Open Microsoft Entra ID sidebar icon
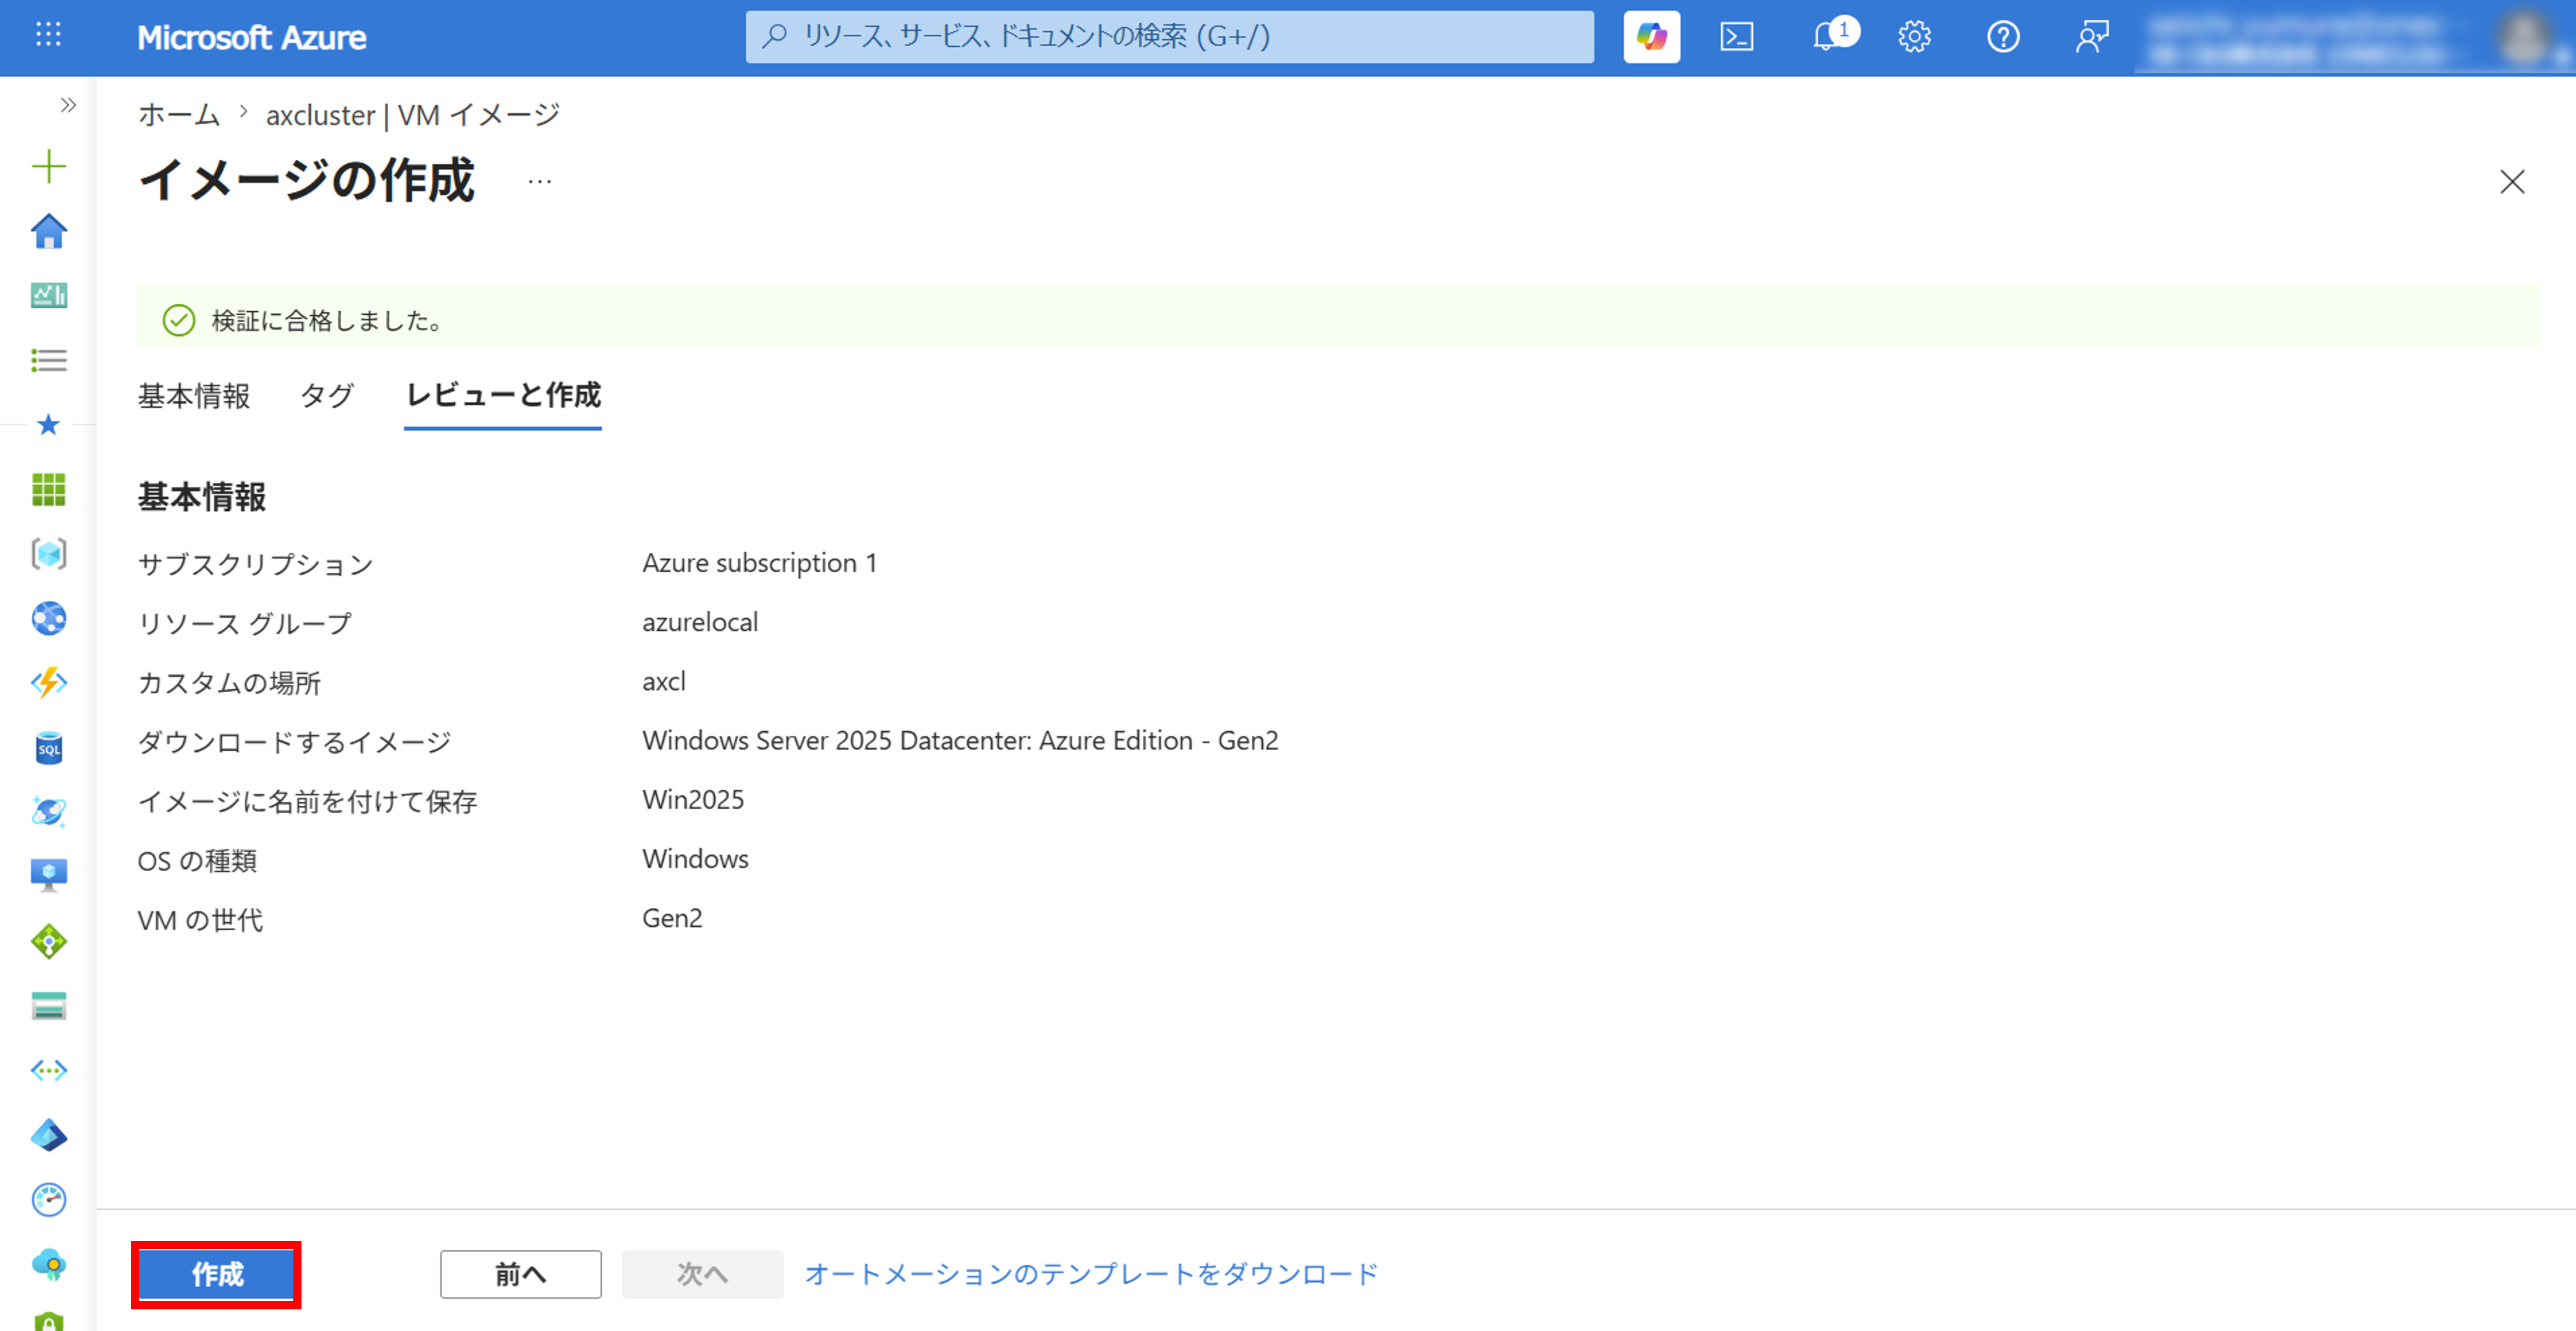Screen dimensions: 2576x1331 [48, 1135]
